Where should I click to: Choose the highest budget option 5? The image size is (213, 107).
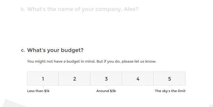[169, 79]
